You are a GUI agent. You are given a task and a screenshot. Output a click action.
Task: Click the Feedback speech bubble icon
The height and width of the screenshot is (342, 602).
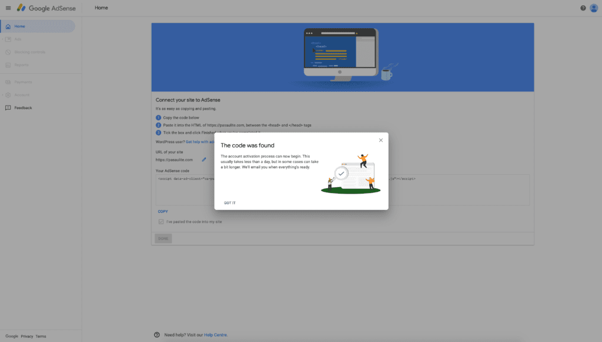click(8, 108)
